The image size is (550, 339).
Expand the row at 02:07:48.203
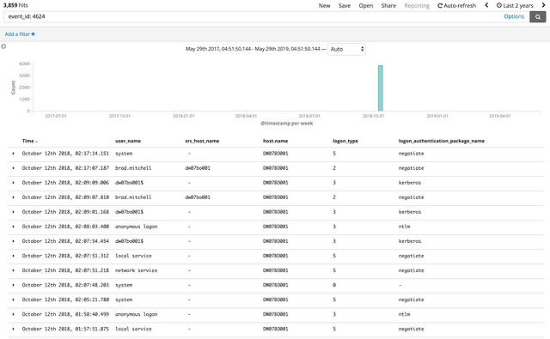pos(14,285)
